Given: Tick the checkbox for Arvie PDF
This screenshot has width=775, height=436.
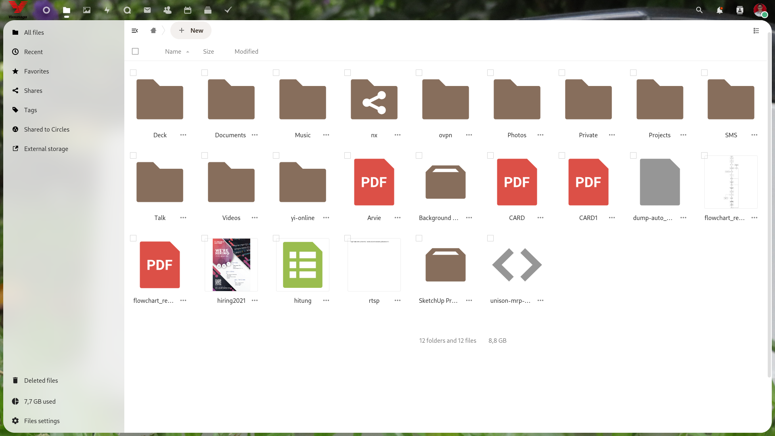Looking at the screenshot, I should click(348, 155).
